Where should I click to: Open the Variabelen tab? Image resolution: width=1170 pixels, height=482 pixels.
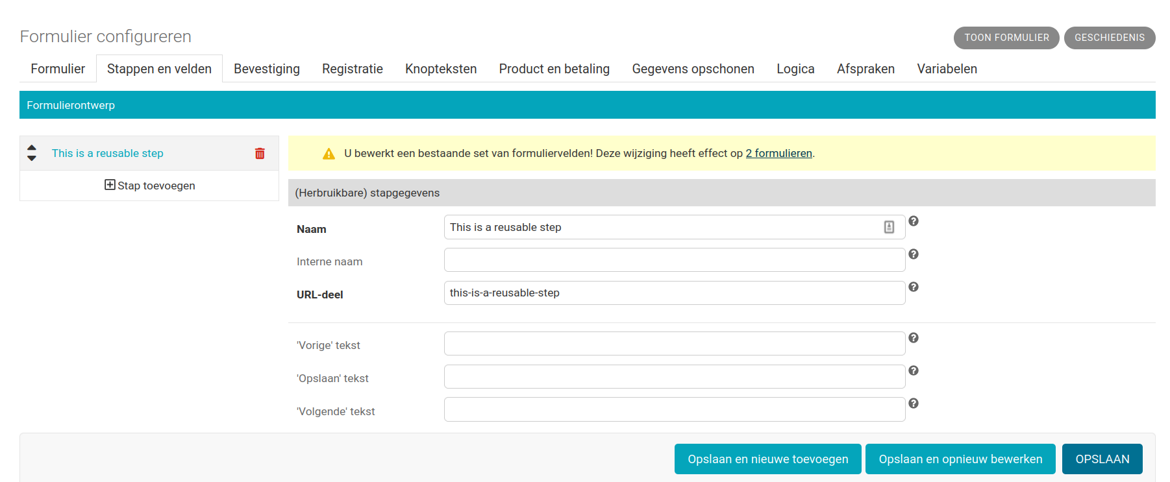(947, 68)
